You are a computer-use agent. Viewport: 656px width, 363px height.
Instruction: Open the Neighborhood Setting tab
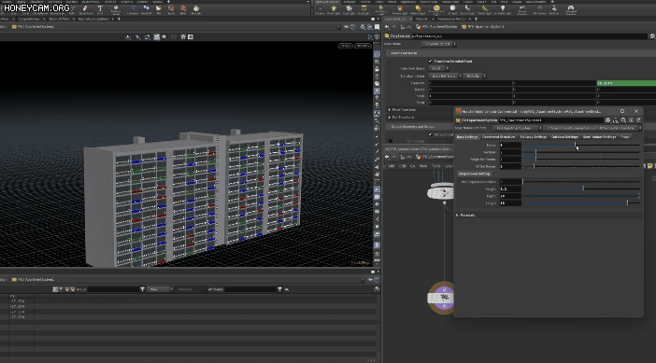474,174
